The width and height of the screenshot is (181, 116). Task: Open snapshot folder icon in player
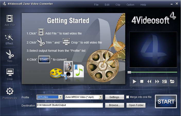tap(172, 81)
